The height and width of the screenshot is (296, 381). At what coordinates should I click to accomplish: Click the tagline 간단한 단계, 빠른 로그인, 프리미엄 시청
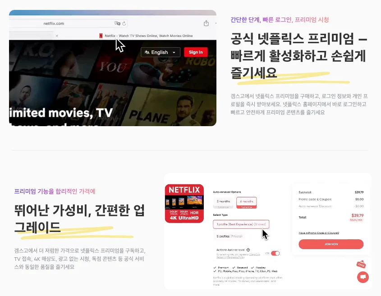[x=280, y=20]
